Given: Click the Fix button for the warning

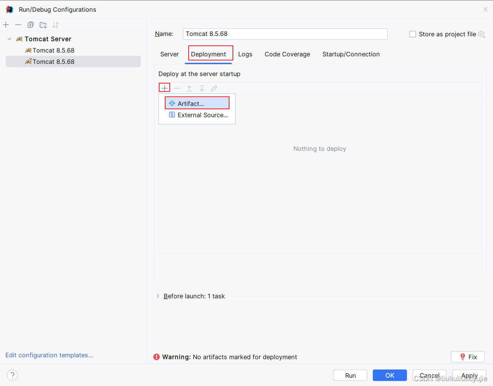Looking at the screenshot, I should [468, 357].
